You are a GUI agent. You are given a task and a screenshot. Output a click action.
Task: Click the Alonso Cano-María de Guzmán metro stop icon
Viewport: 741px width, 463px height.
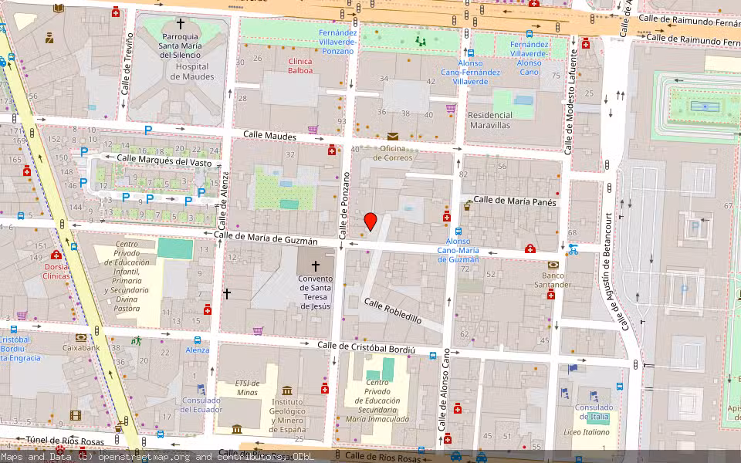point(459,231)
